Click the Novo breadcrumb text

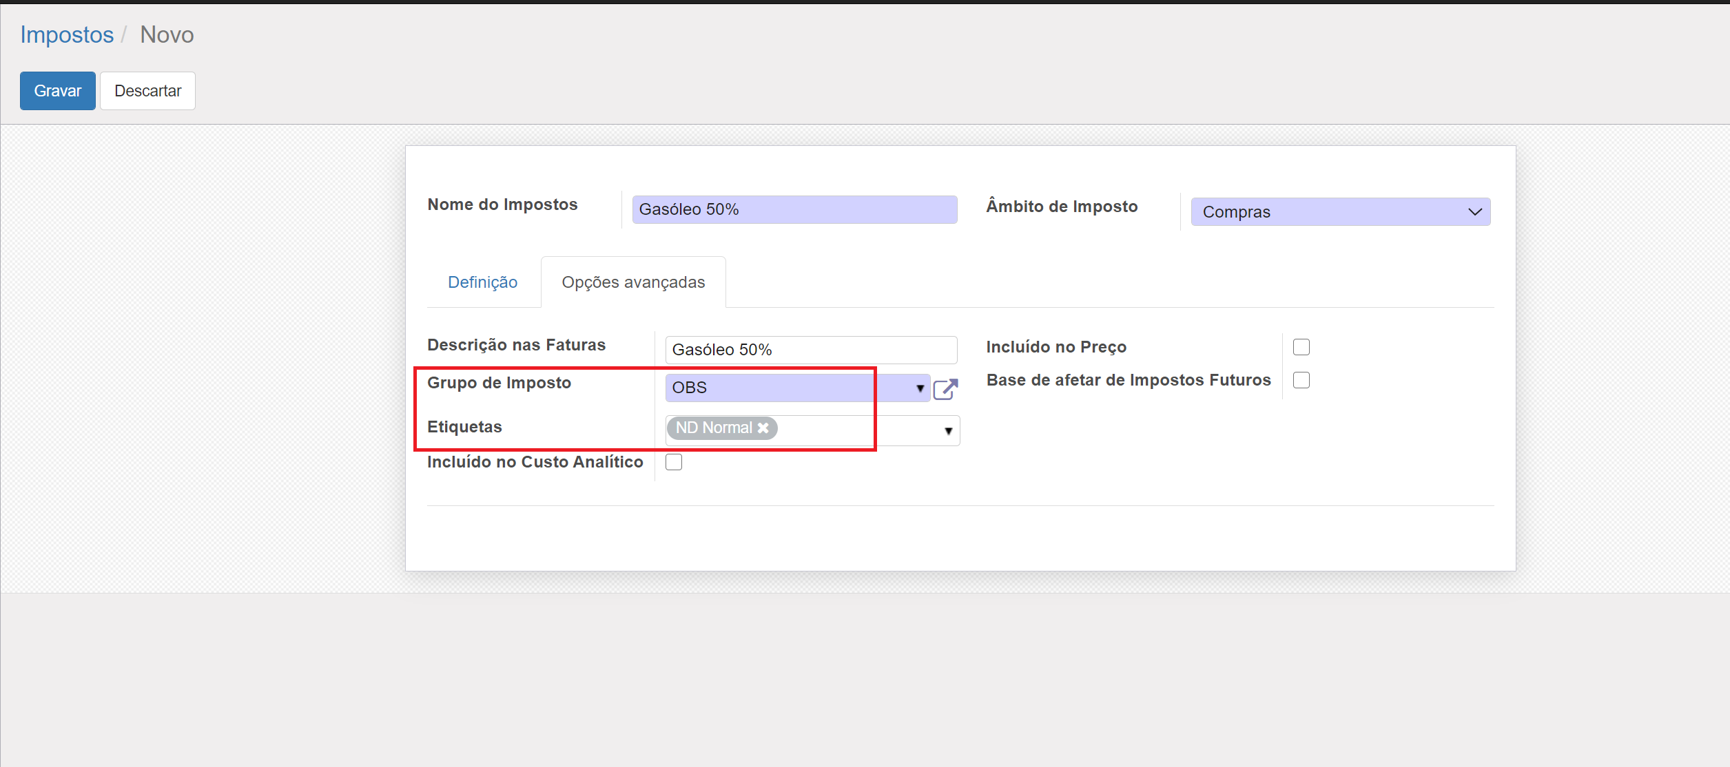[167, 34]
